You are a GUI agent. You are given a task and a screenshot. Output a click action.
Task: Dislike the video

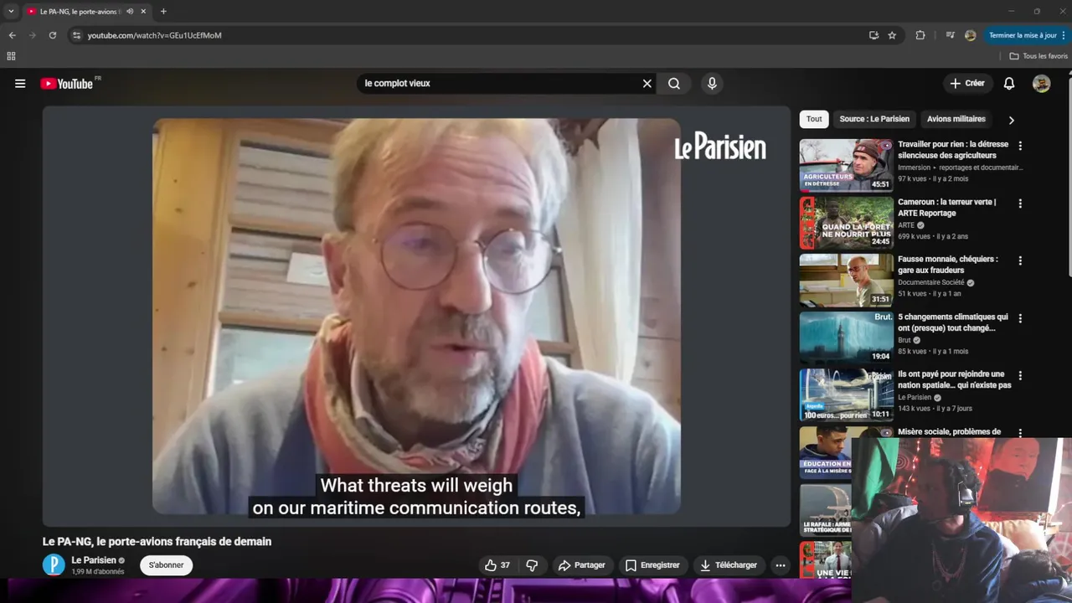pyautogui.click(x=532, y=565)
